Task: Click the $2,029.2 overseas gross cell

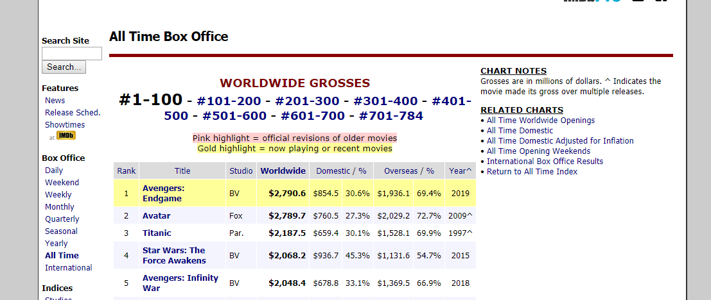Action: tap(394, 216)
